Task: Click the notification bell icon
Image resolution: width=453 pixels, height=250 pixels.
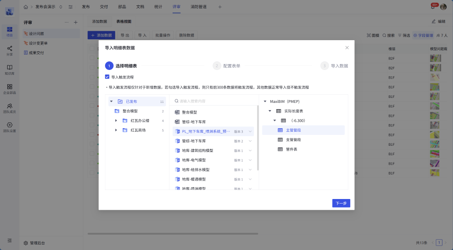Action: pos(433,7)
